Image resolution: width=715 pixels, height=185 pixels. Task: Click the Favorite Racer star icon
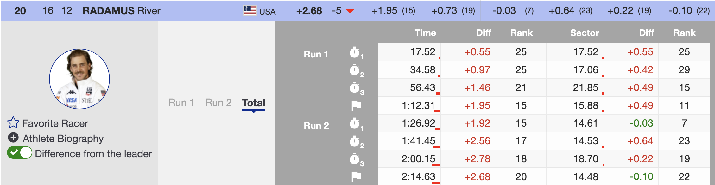(x=13, y=123)
